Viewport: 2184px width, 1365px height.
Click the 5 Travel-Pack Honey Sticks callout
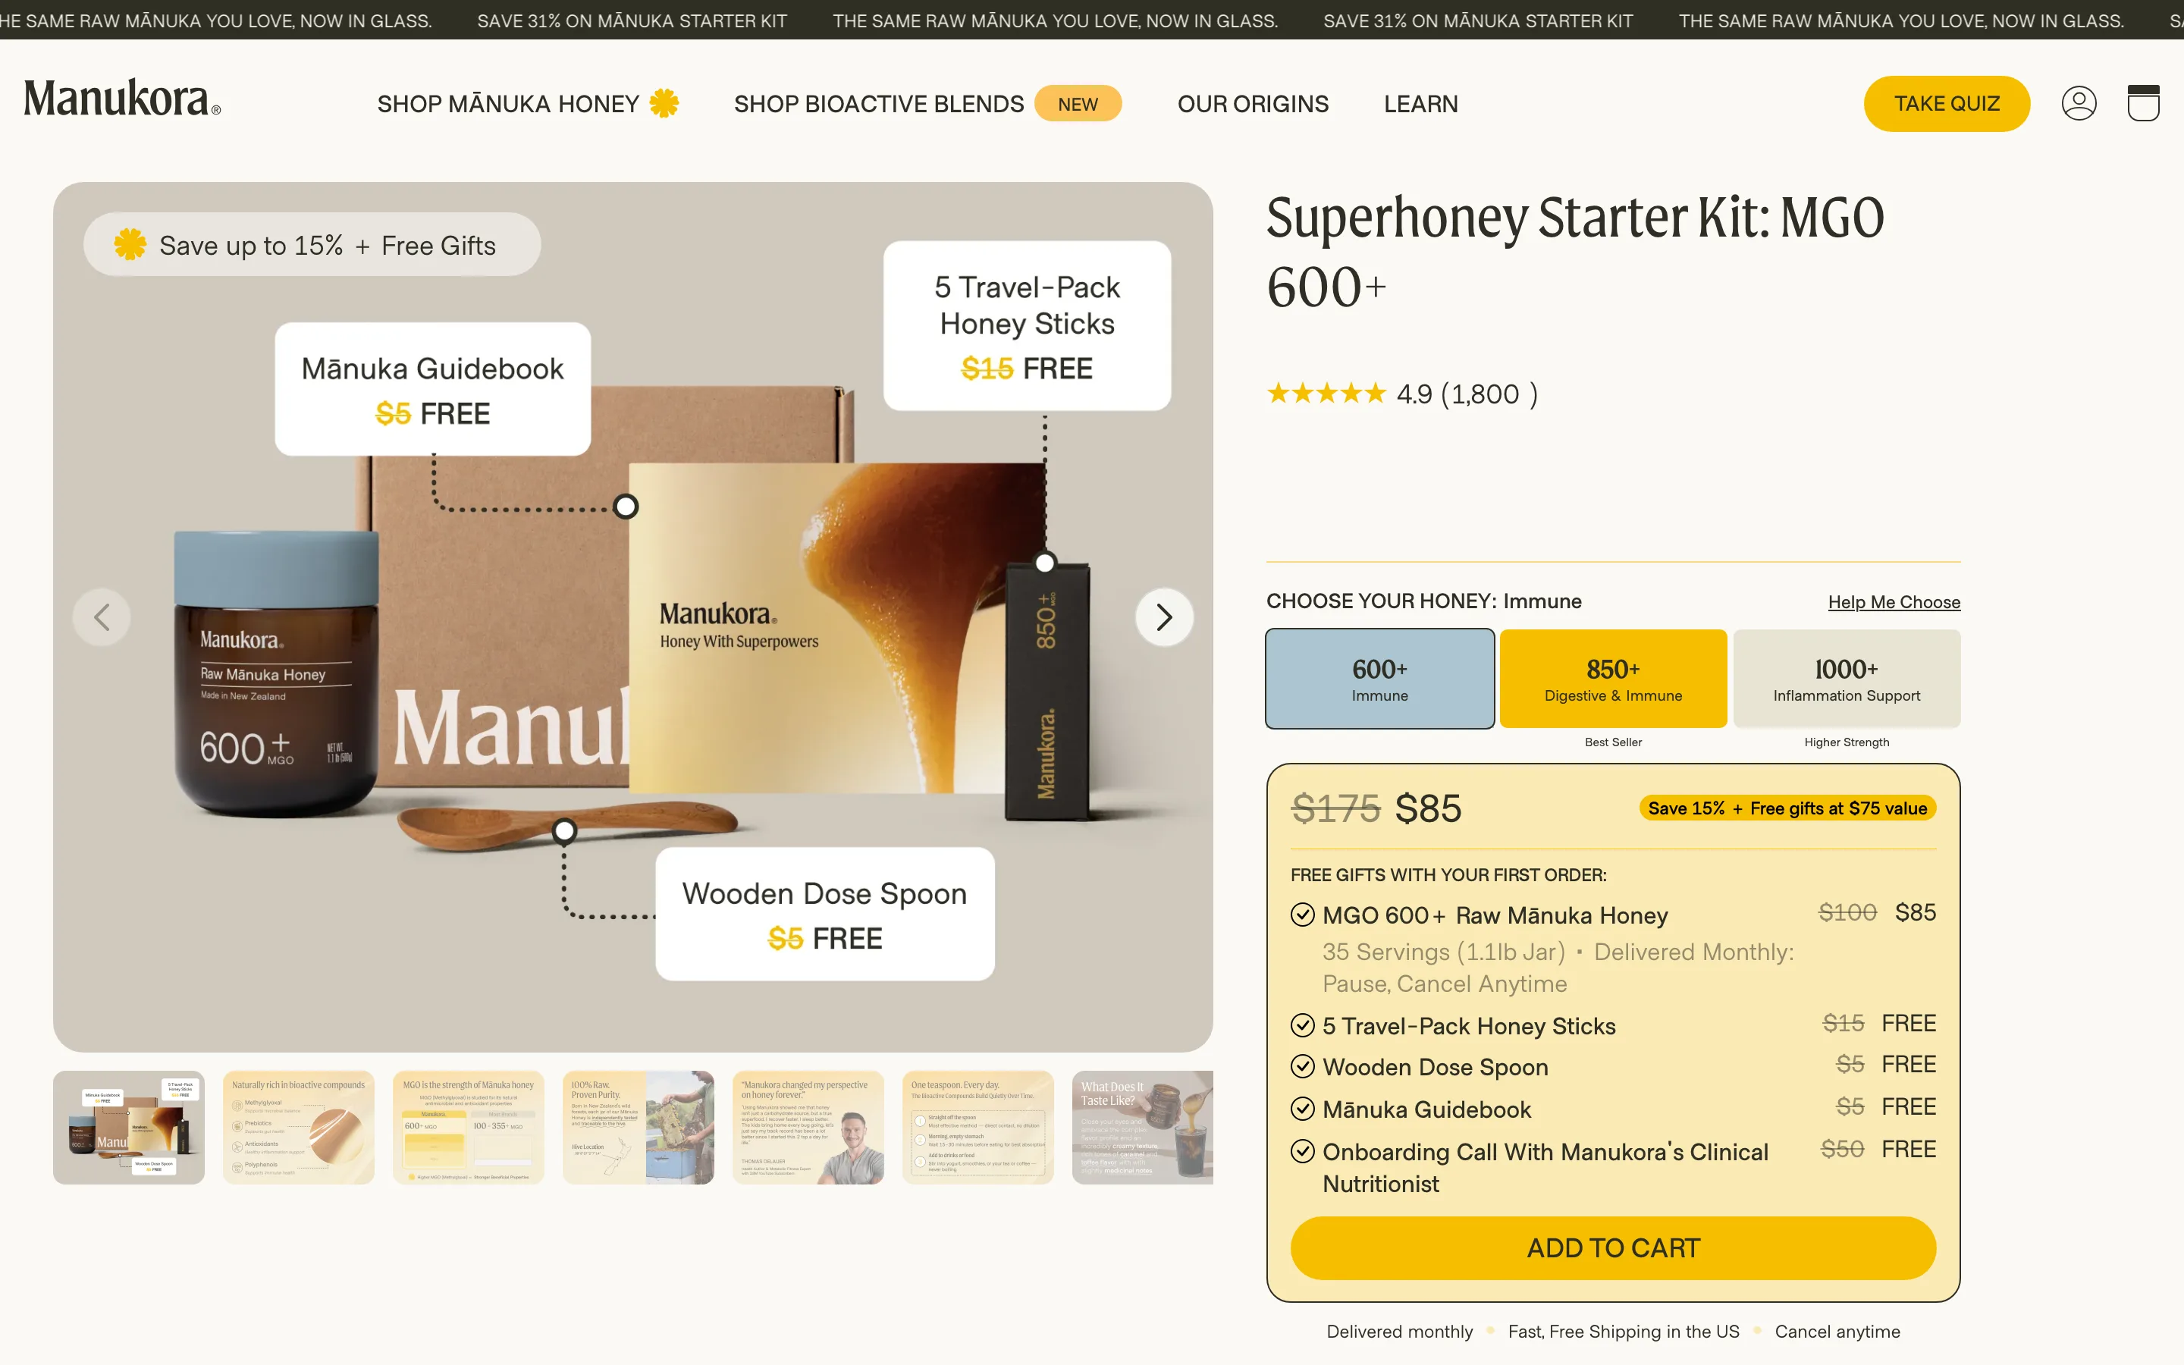click(1027, 326)
